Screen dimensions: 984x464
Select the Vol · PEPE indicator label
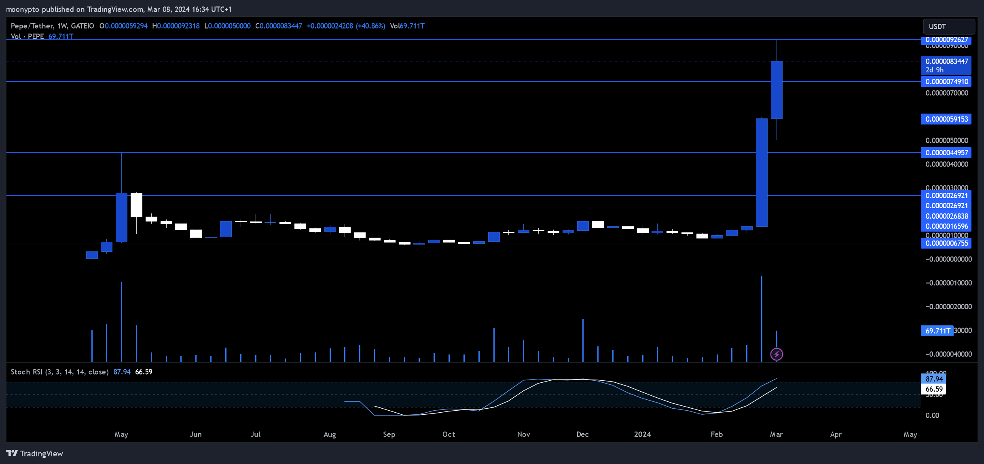pyautogui.click(x=28, y=36)
